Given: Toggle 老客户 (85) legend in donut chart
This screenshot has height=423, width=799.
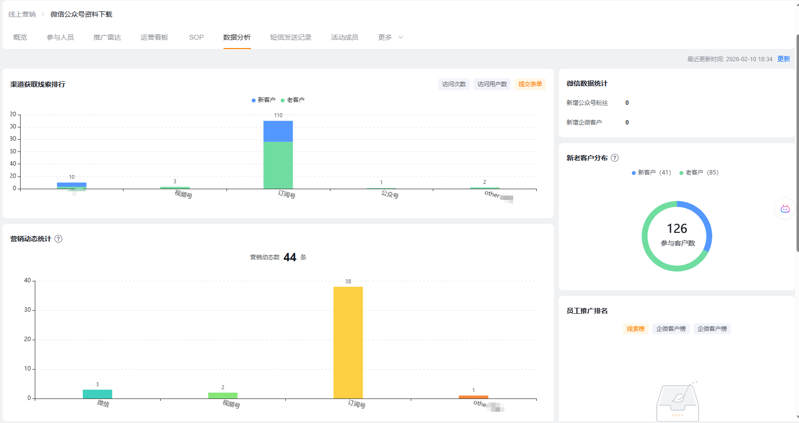Looking at the screenshot, I should click(699, 173).
